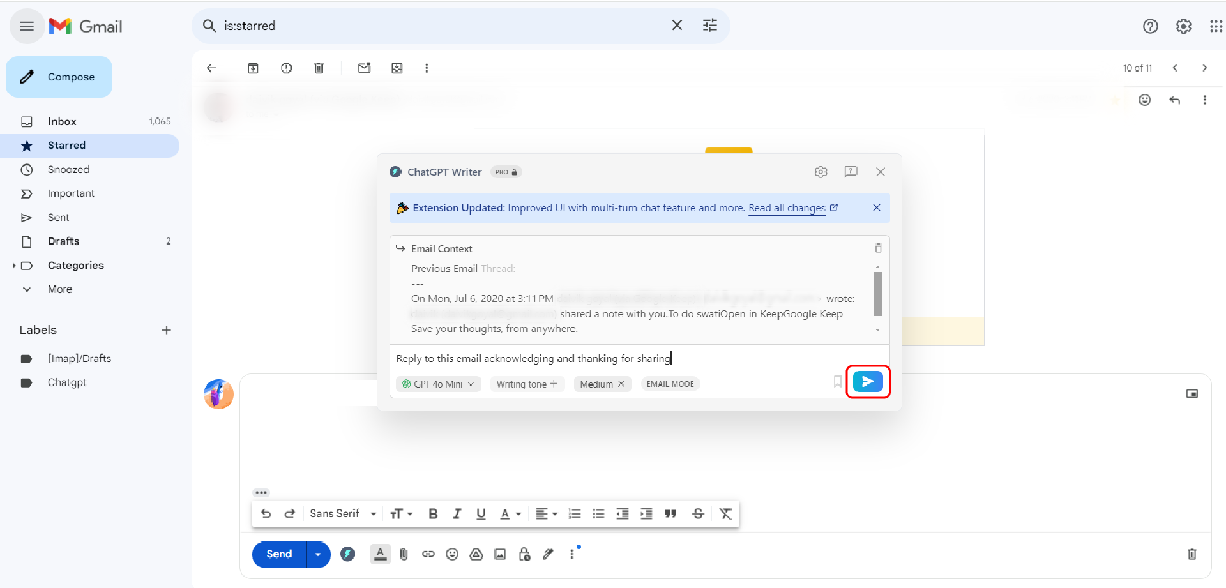The image size is (1226, 588).
Task: Open ChatGPT Writer settings gear
Action: [821, 172]
